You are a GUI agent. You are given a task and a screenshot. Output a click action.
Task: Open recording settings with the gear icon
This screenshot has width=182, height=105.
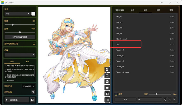tap(33, 92)
